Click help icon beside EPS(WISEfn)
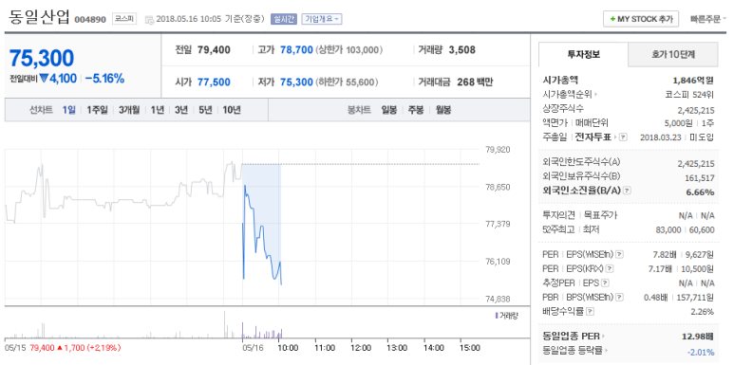Screen dimensions: 734x365 pos(619,255)
